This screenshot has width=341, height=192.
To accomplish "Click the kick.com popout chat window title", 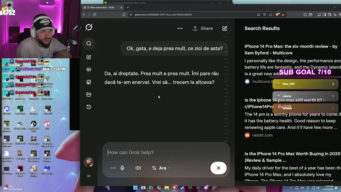I will coord(127,3).
